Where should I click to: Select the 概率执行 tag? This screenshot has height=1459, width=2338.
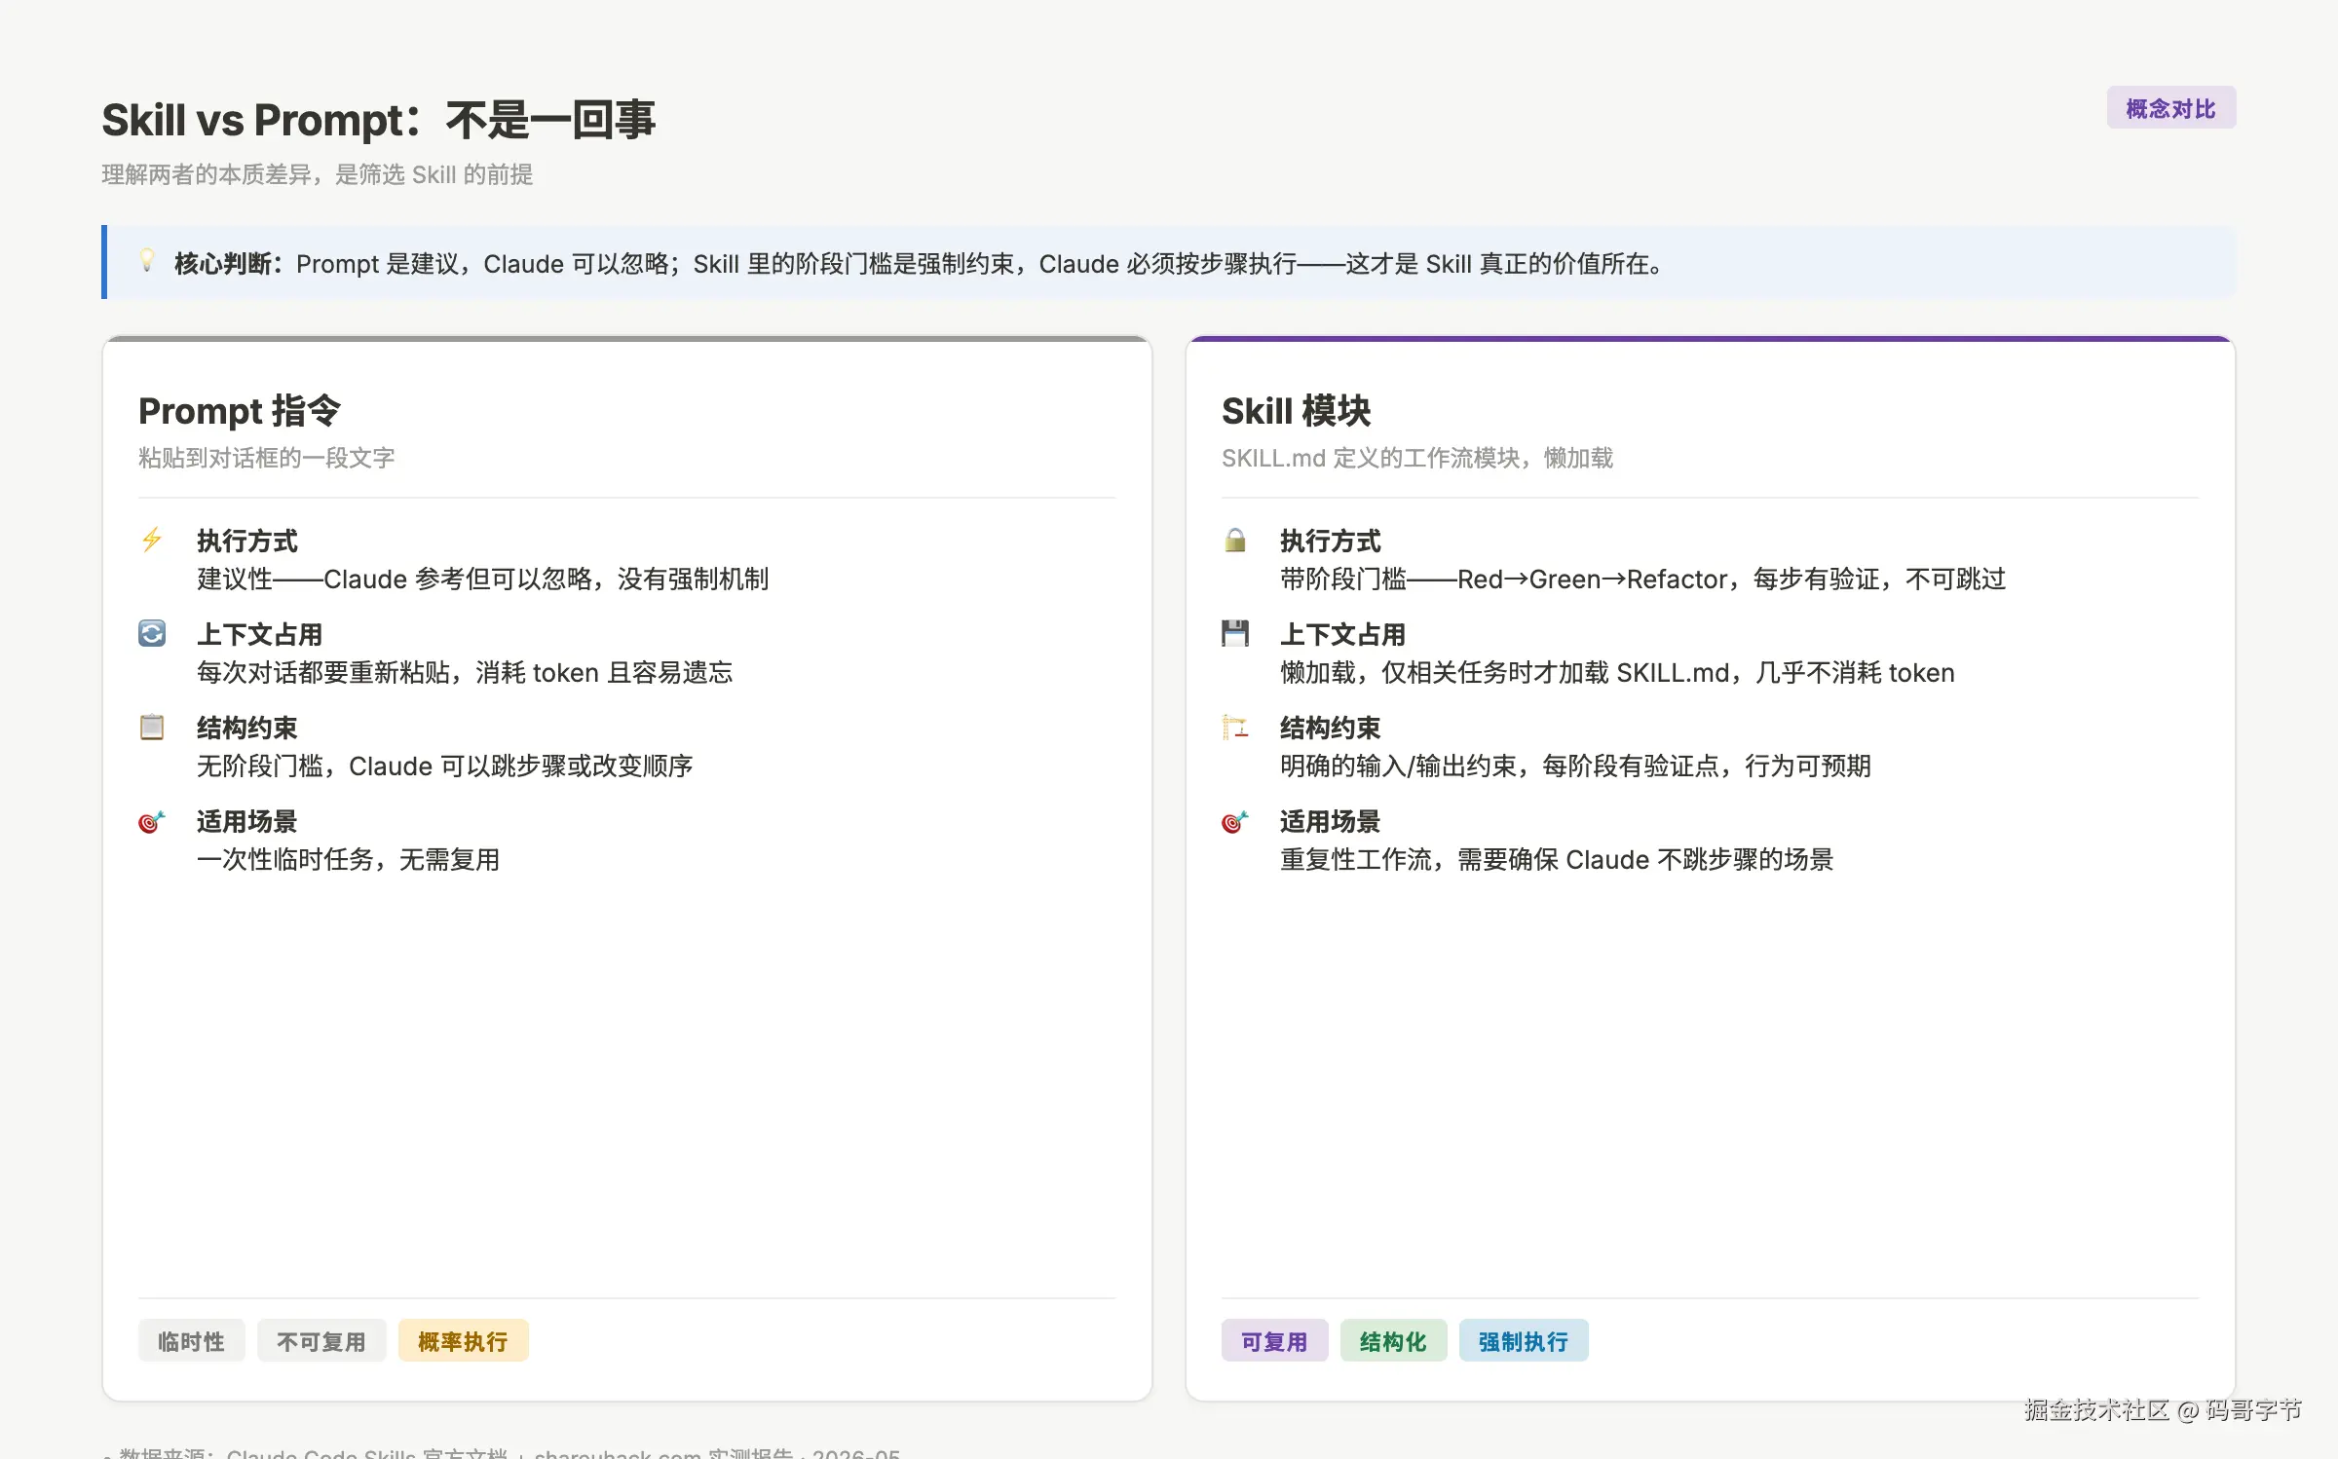463,1341
